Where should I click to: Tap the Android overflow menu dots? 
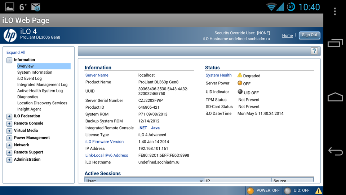pyautogui.click(x=335, y=11)
